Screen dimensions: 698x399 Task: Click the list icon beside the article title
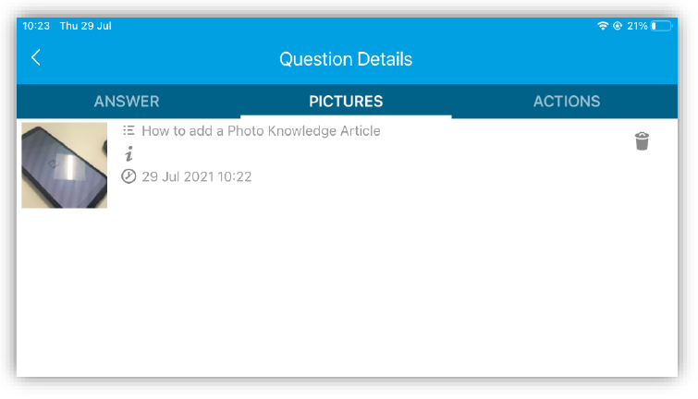click(129, 131)
